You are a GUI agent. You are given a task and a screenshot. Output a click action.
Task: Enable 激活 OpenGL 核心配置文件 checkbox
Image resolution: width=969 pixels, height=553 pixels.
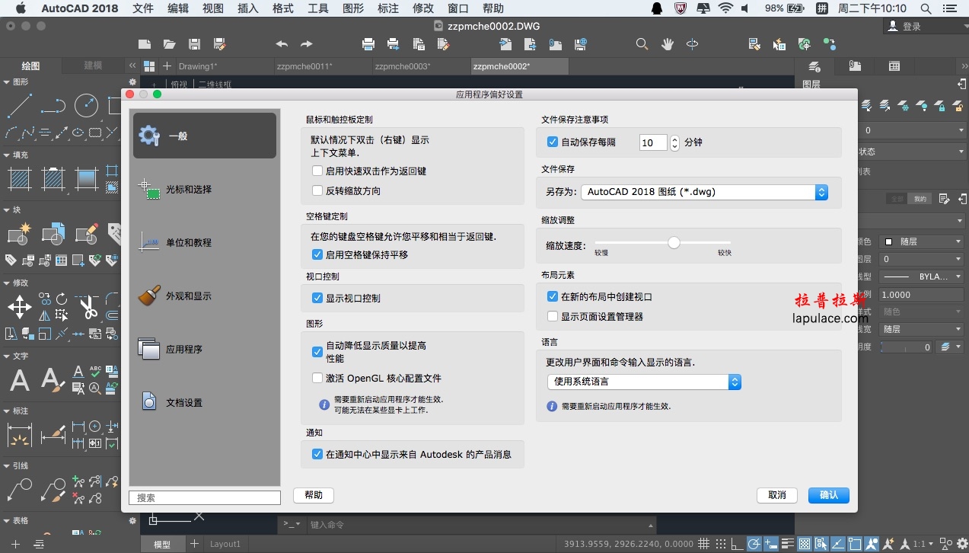point(317,378)
